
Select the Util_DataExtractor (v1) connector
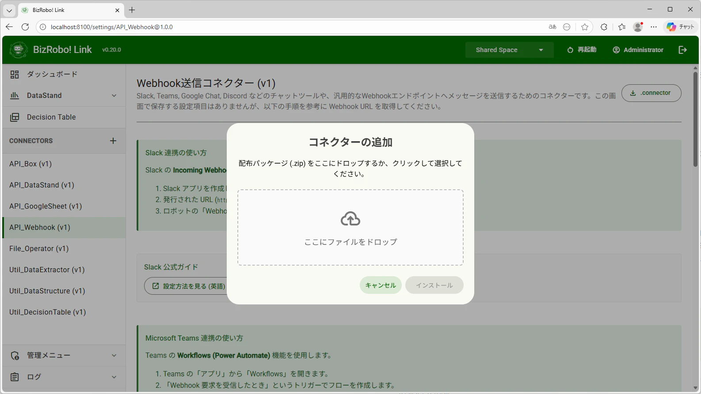[64, 270]
